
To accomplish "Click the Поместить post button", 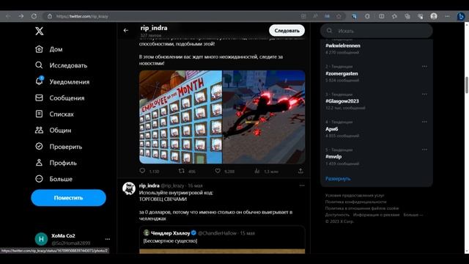I will pyautogui.click(x=68, y=197).
